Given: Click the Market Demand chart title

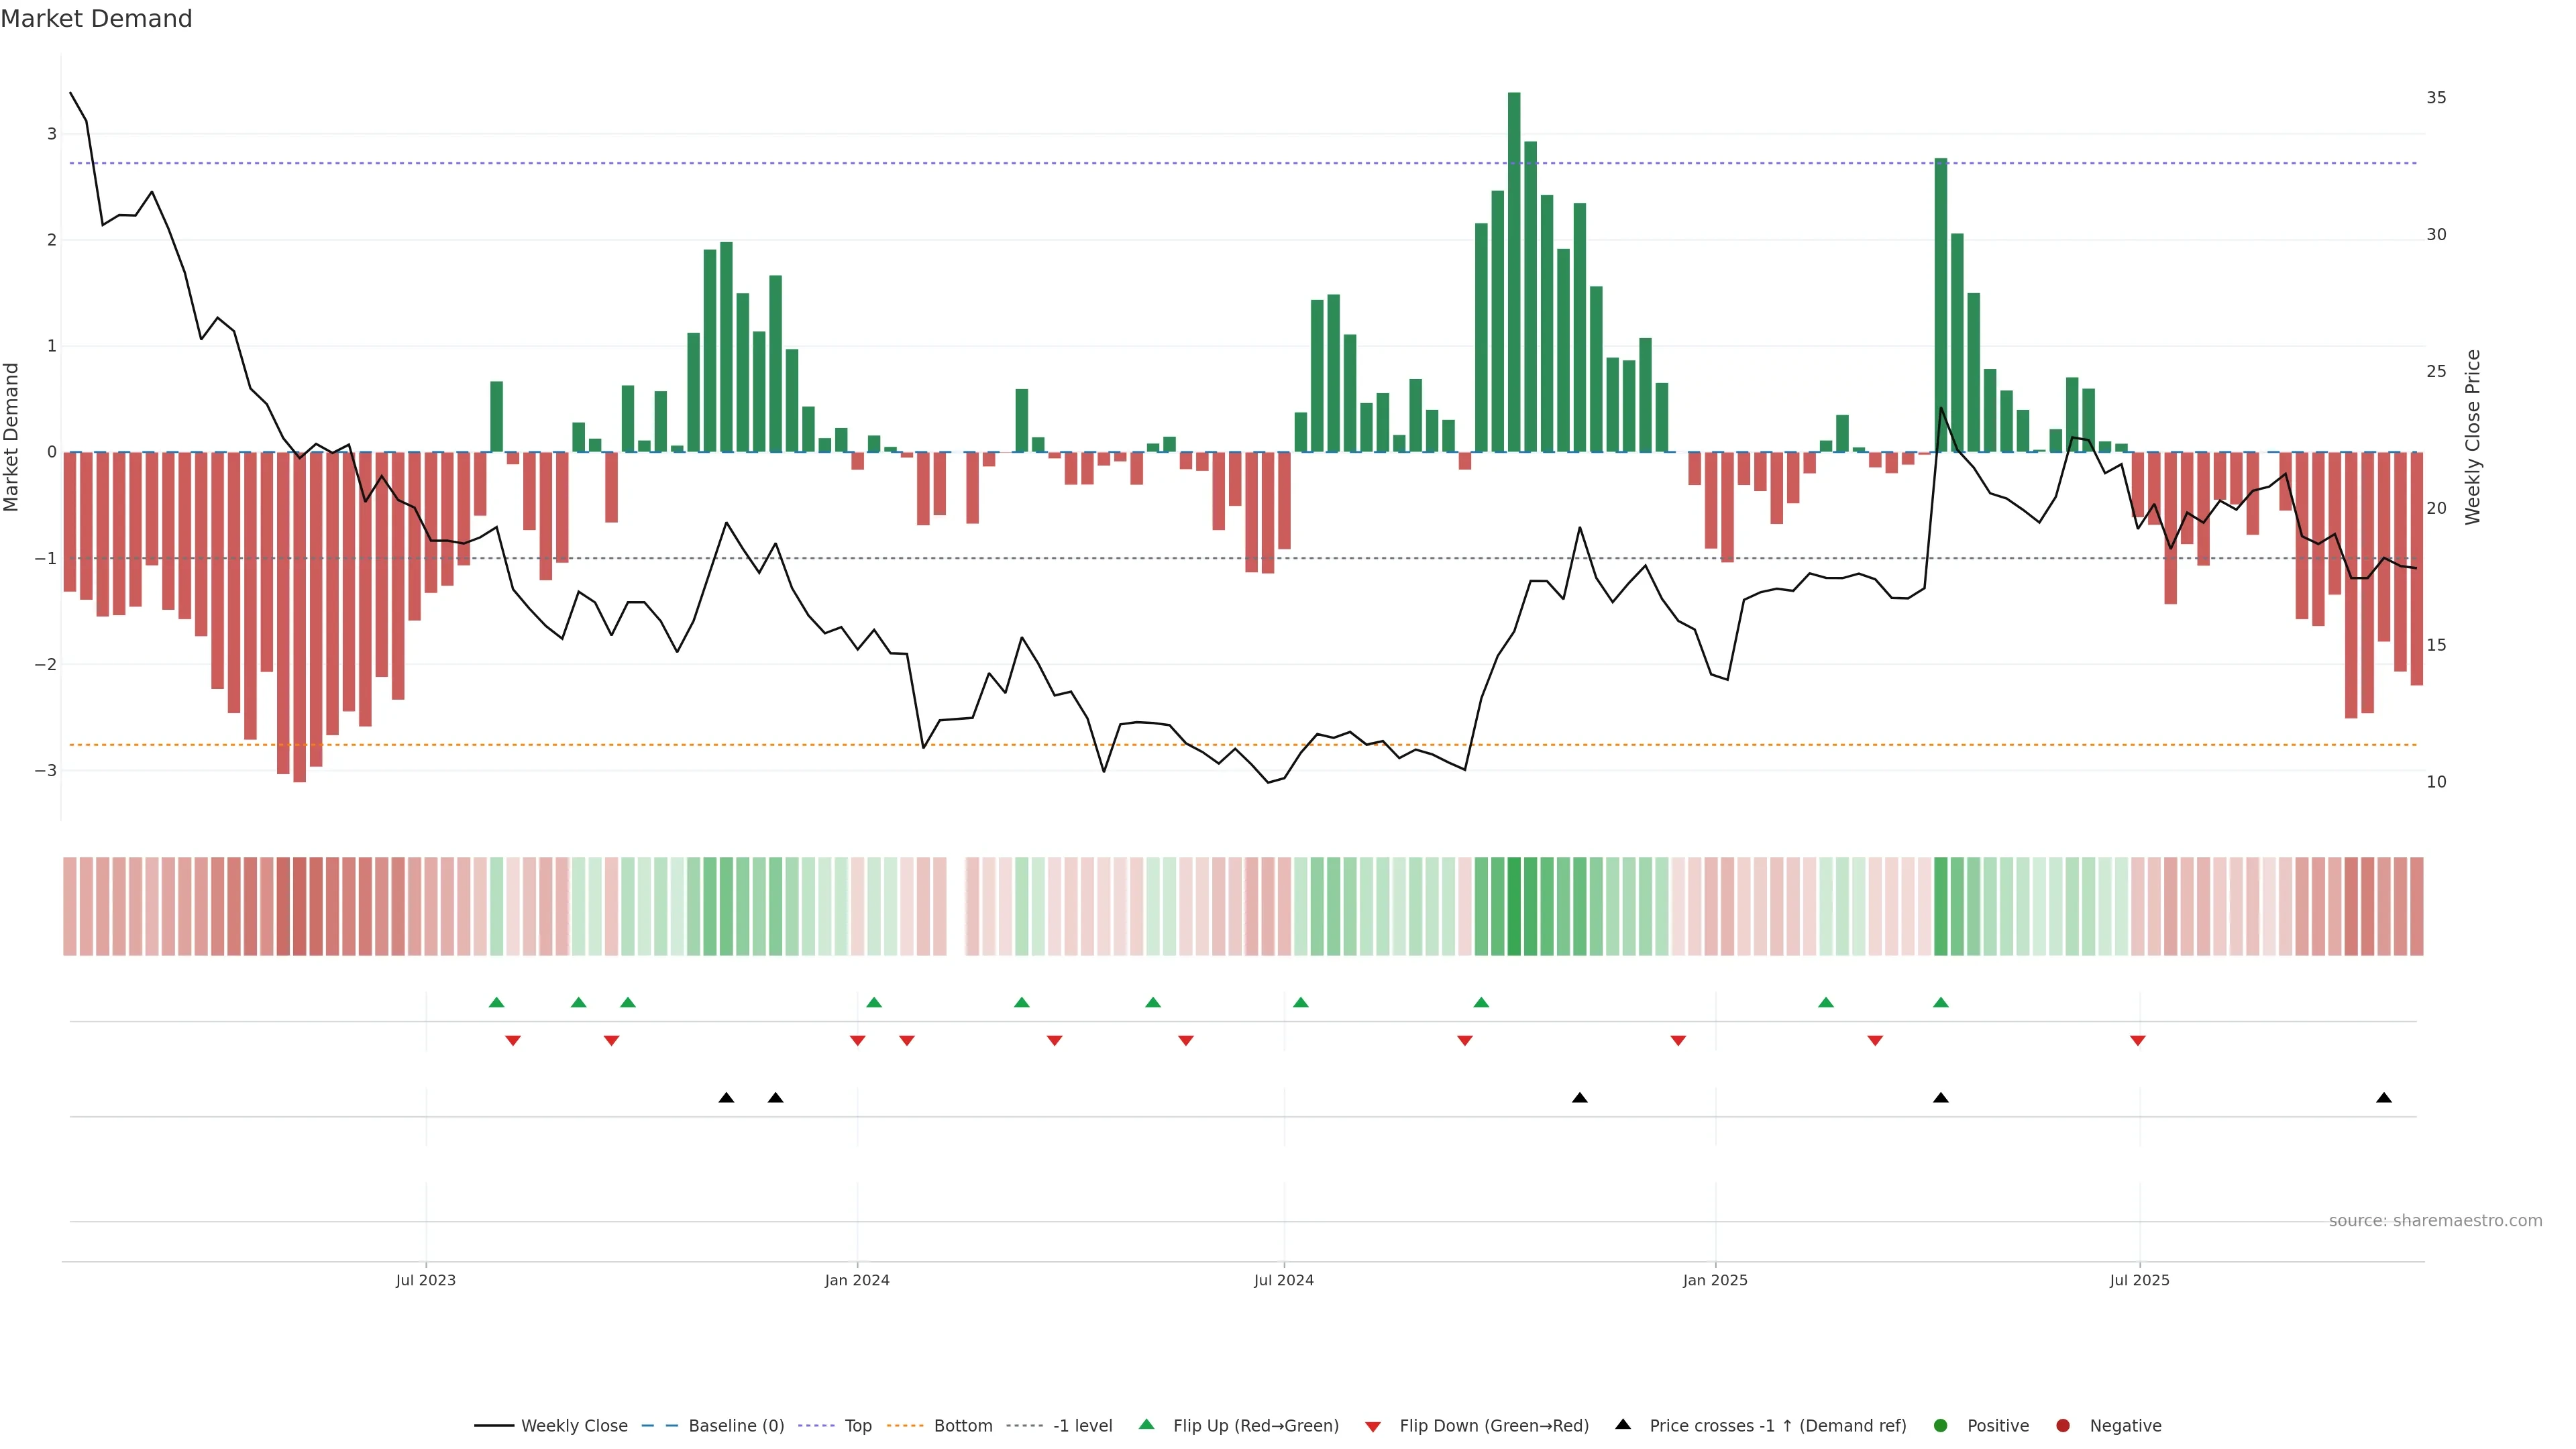Looking at the screenshot, I should [x=96, y=19].
